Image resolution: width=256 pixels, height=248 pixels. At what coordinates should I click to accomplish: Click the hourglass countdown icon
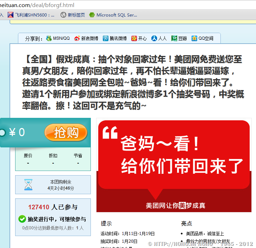click(x=29, y=185)
